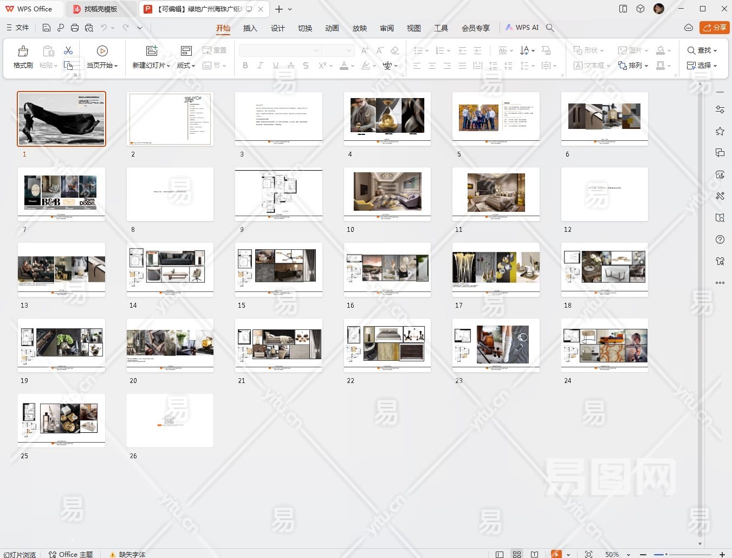Click the Save icon in quick toolbar
Image resolution: width=732 pixels, height=558 pixels.
coord(47,28)
